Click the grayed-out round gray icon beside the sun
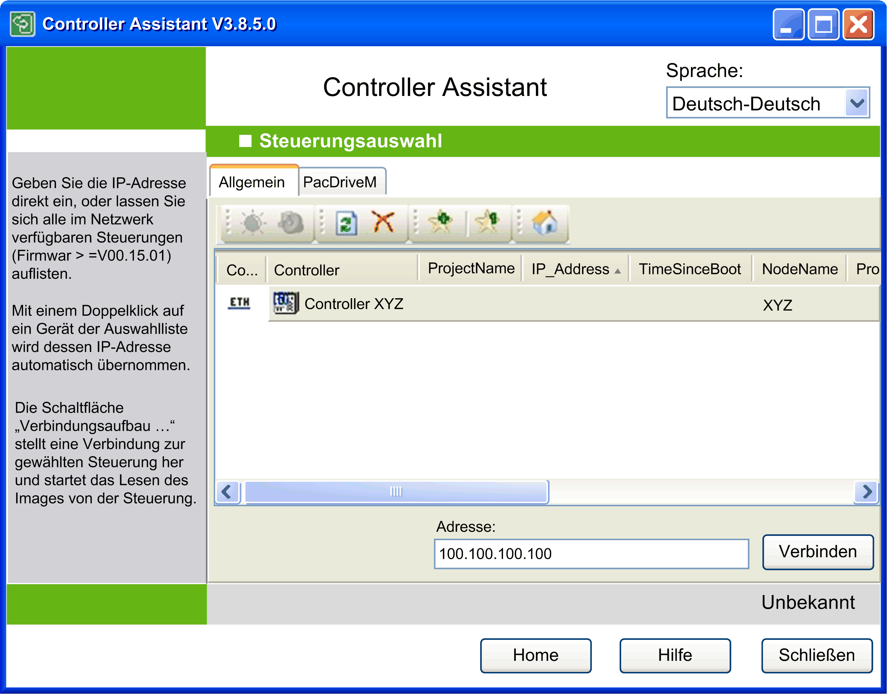This screenshot has height=694, width=887. (290, 223)
